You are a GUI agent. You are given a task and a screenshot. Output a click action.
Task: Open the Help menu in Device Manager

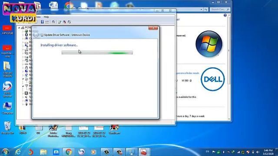(46, 17)
